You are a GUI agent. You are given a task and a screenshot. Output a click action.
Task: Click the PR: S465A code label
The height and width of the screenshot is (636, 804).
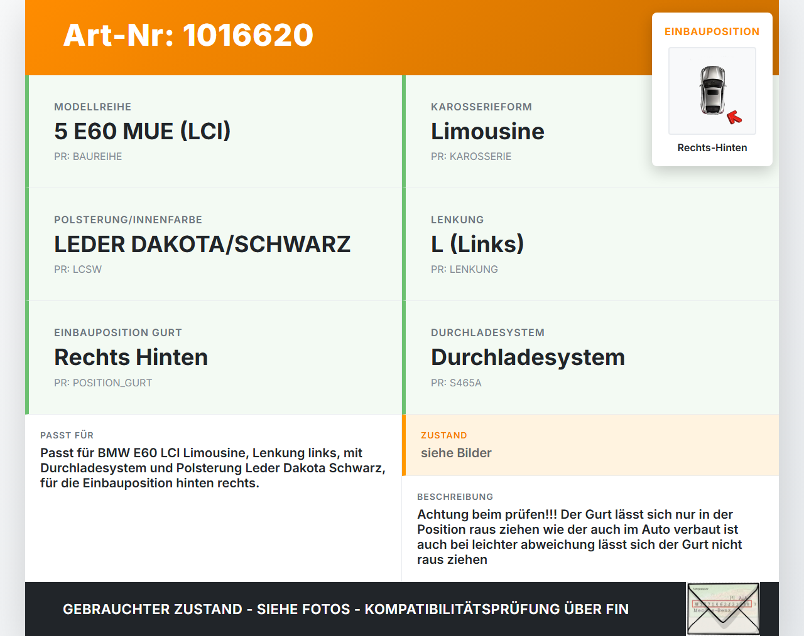coord(456,383)
